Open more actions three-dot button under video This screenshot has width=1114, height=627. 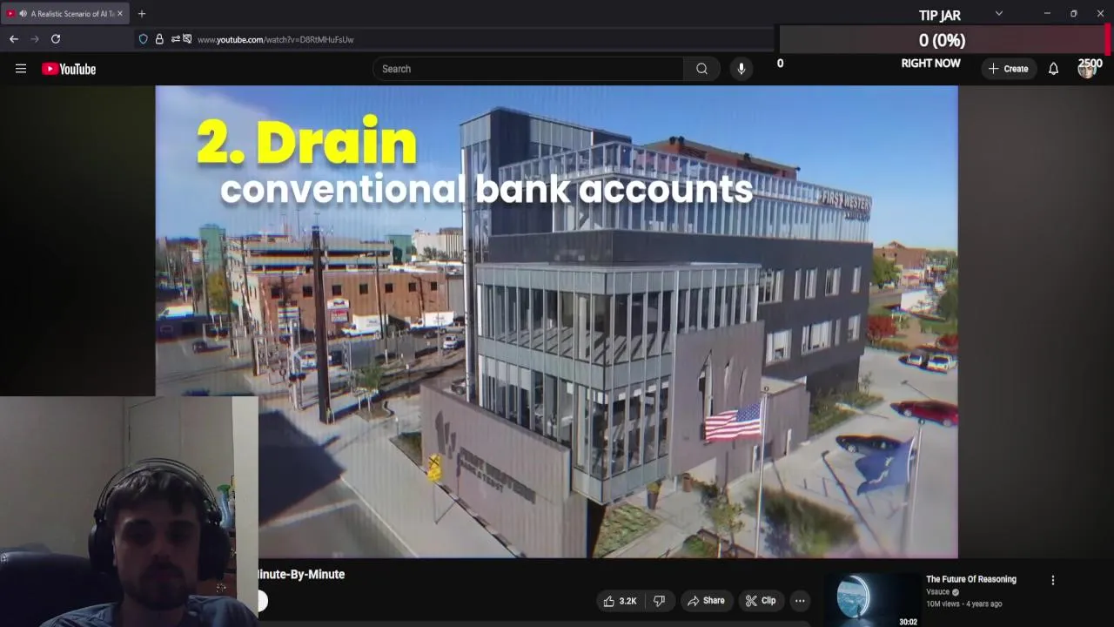point(800,601)
